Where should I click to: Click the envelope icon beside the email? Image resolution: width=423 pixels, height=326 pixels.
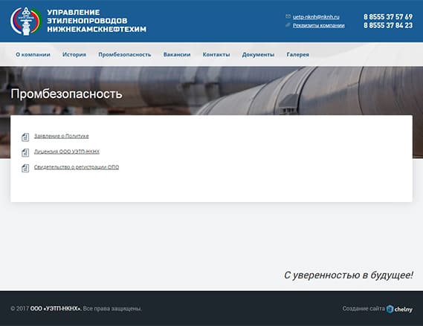pos(288,16)
